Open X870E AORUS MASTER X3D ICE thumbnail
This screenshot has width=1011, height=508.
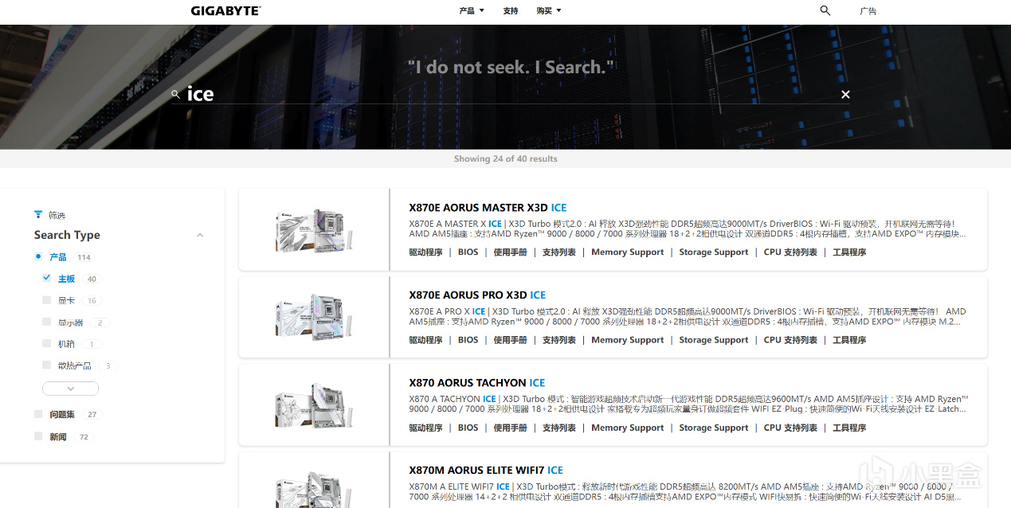tap(314, 230)
